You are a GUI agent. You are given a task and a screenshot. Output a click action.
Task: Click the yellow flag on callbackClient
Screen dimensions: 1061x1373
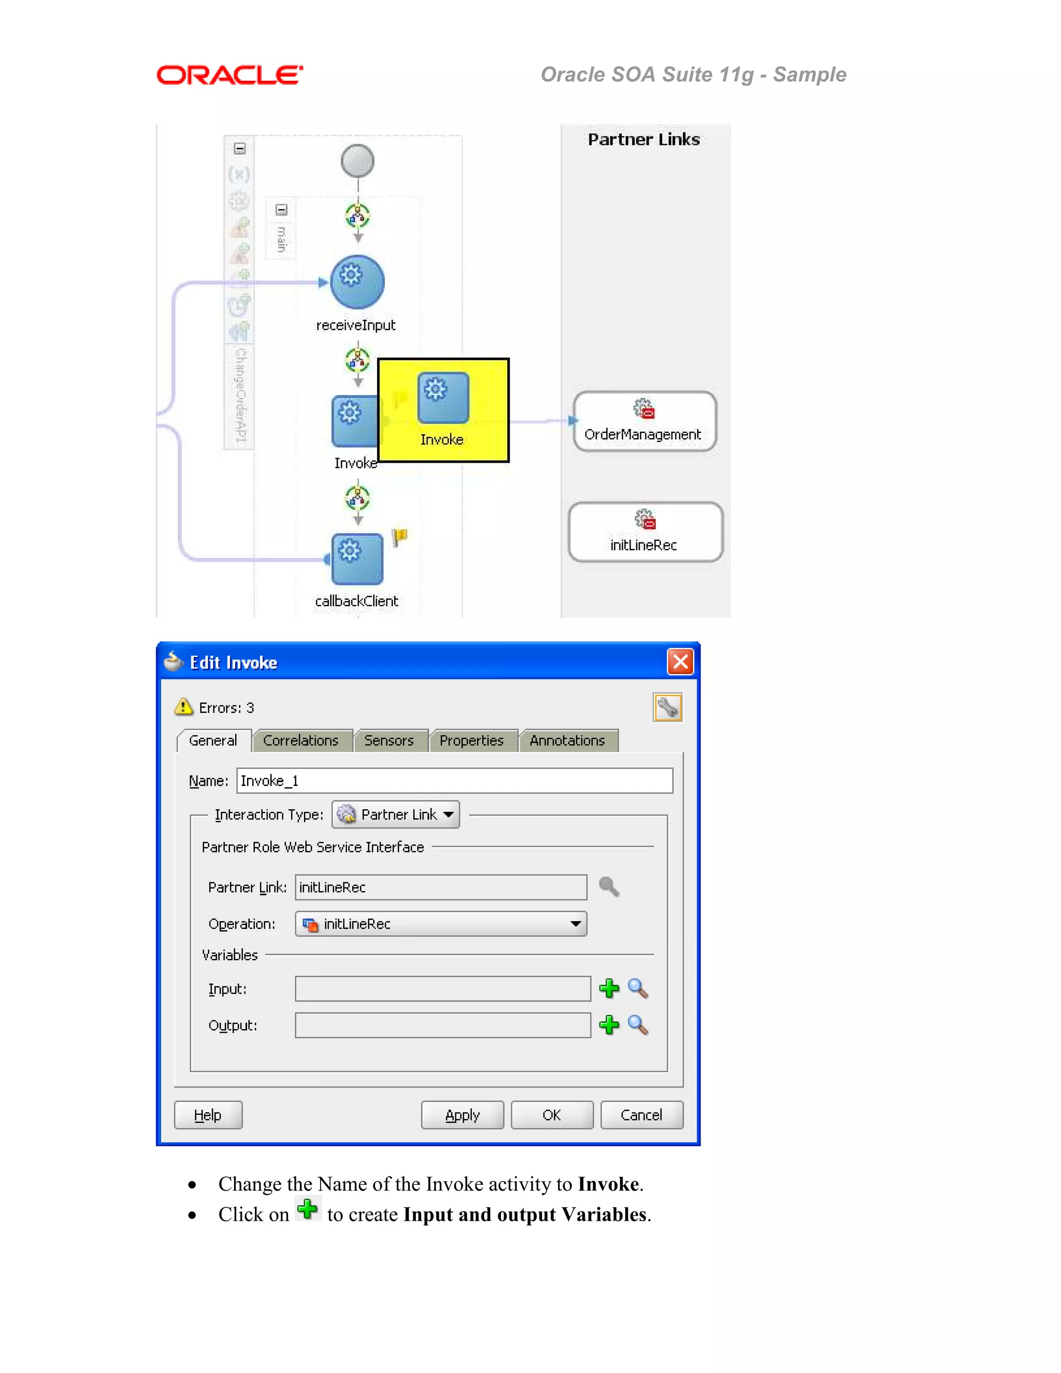click(x=400, y=537)
